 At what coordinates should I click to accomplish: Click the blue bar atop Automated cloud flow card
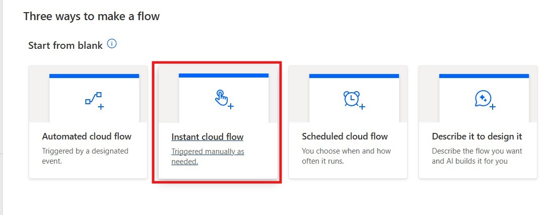(x=94, y=76)
